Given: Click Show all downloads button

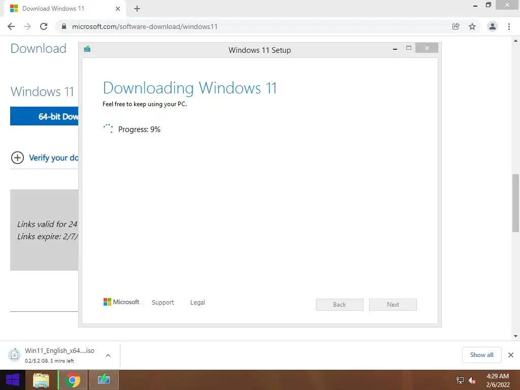Looking at the screenshot, I should click(481, 355).
